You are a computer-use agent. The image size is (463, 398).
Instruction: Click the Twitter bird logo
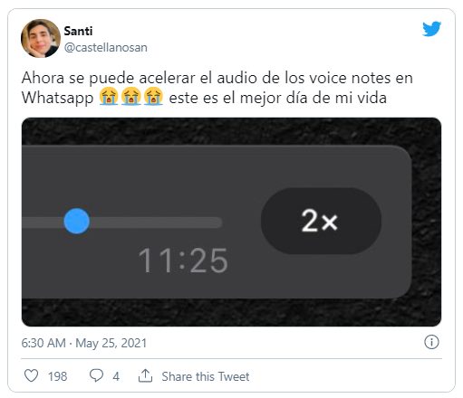[x=431, y=29]
